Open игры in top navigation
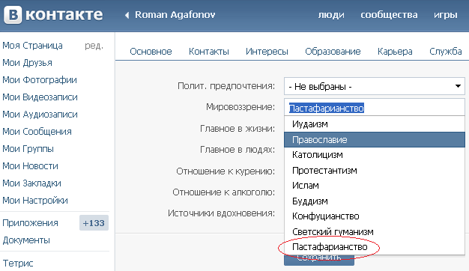Viewport: 469px width, 271px height. tap(446, 15)
